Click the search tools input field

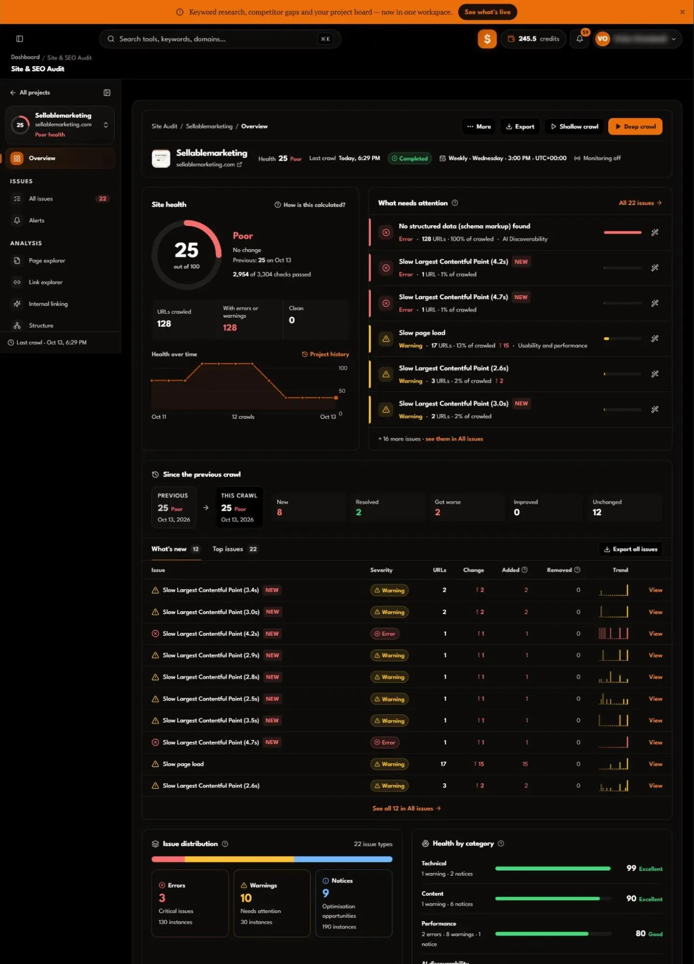click(x=220, y=39)
